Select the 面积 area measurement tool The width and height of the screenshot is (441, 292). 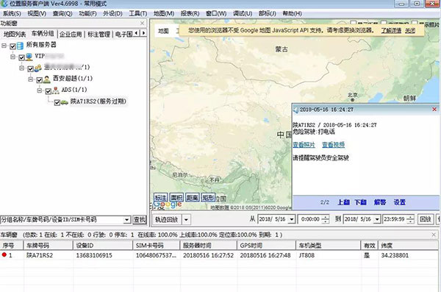[x=176, y=198]
